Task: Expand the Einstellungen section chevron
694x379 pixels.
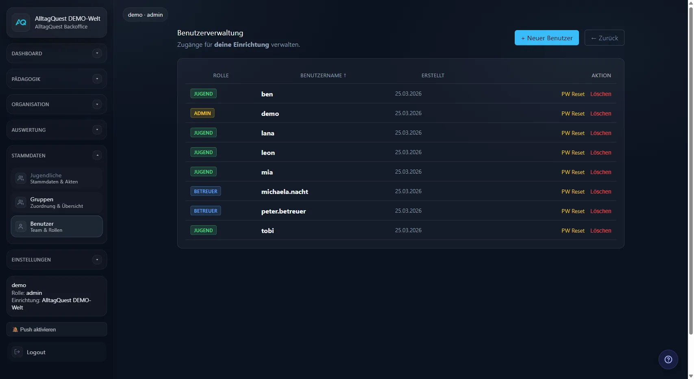Action: pyautogui.click(x=97, y=259)
